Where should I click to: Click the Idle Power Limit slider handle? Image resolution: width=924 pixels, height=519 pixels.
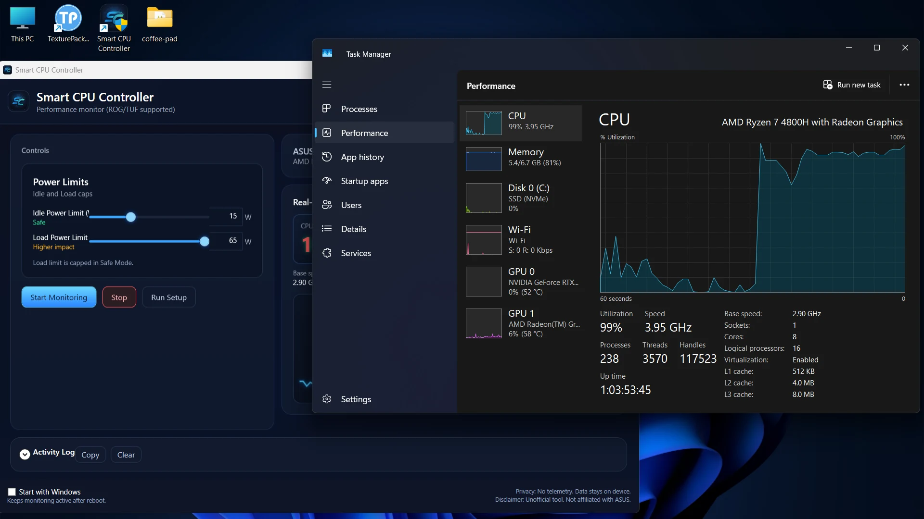click(x=130, y=217)
